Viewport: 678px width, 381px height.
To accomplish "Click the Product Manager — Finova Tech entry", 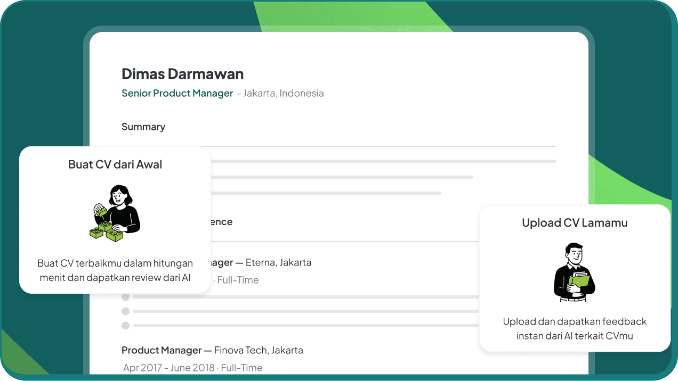I will click(x=213, y=350).
